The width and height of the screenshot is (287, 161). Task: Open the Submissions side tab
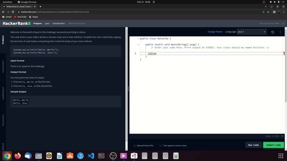3,67
